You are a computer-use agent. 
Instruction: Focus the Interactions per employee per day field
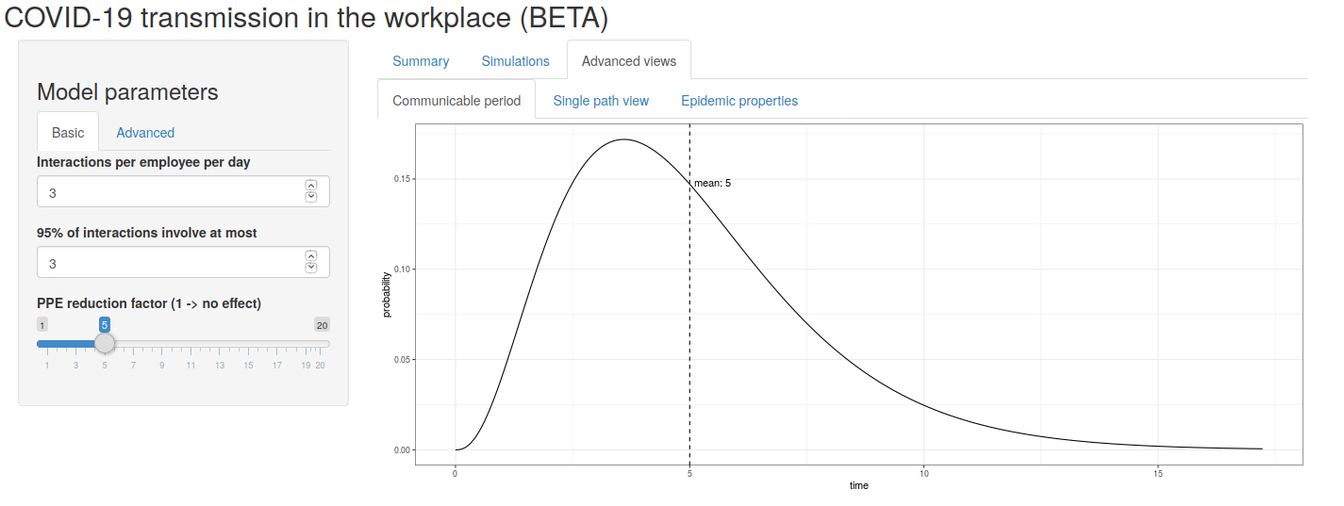coord(170,192)
